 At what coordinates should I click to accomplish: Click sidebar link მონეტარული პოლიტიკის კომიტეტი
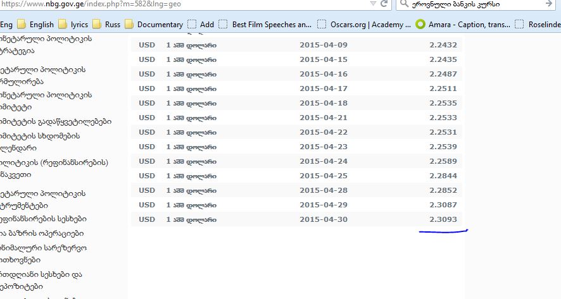pyautogui.click(x=46, y=101)
